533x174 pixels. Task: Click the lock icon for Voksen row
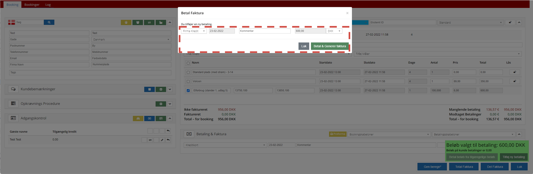[514, 81]
